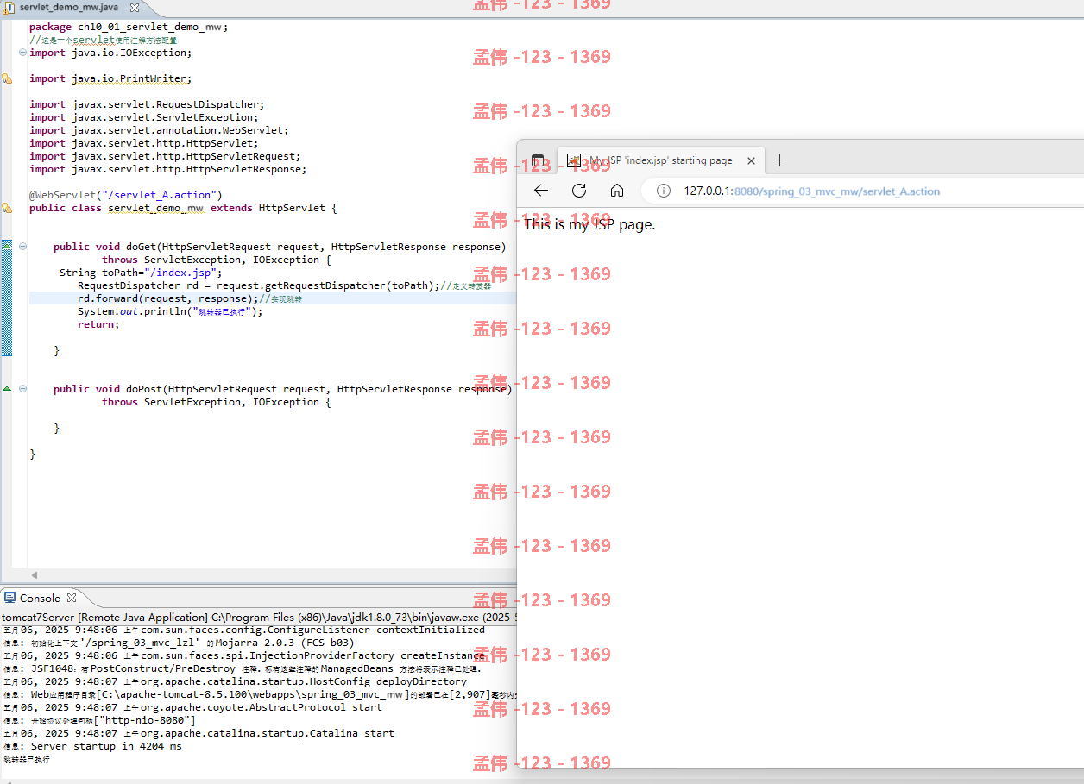Switch to the servlet_demo_mw.java editor tab
This screenshot has height=784, width=1084.
[x=69, y=7]
